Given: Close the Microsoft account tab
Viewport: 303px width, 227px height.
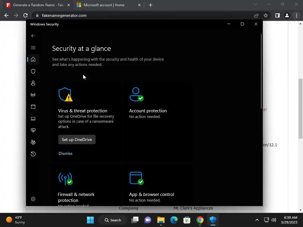Looking at the screenshot, I should point(139,5).
